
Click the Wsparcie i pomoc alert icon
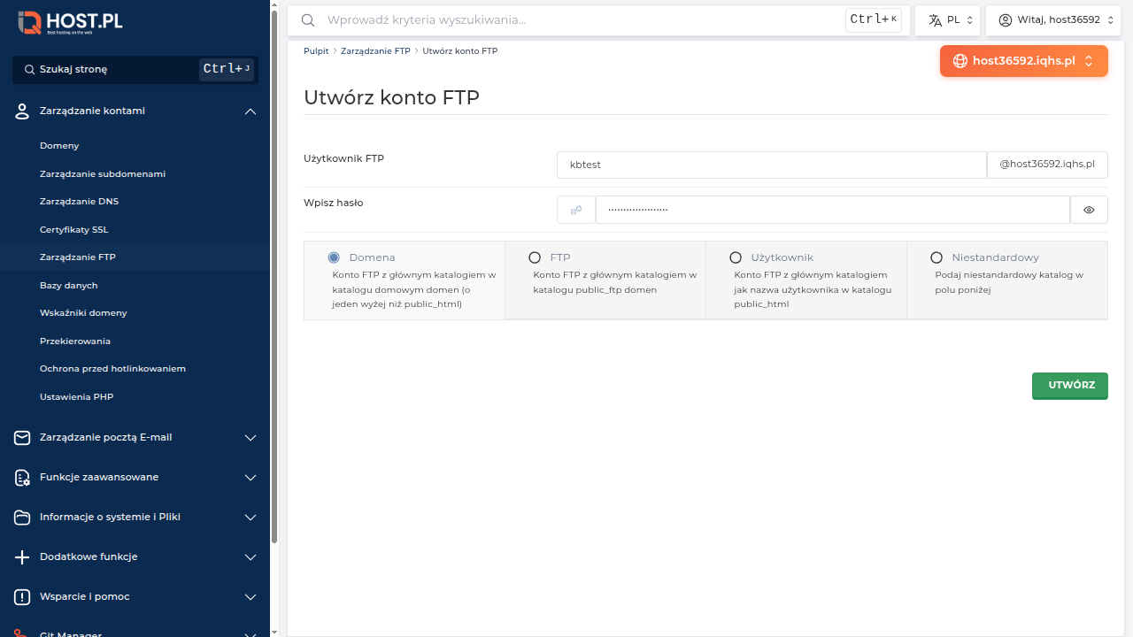(23, 596)
